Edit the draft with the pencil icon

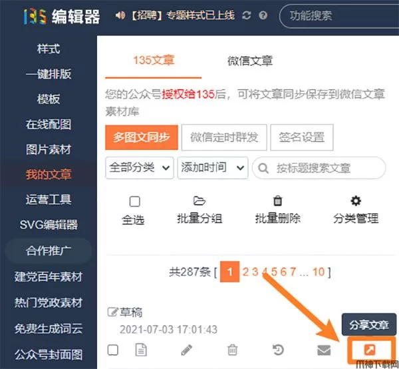[186, 350]
